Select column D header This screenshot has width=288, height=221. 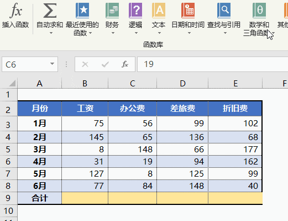[182, 83]
